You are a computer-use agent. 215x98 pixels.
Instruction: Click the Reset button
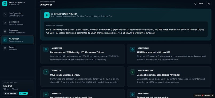click(x=199, y=4)
